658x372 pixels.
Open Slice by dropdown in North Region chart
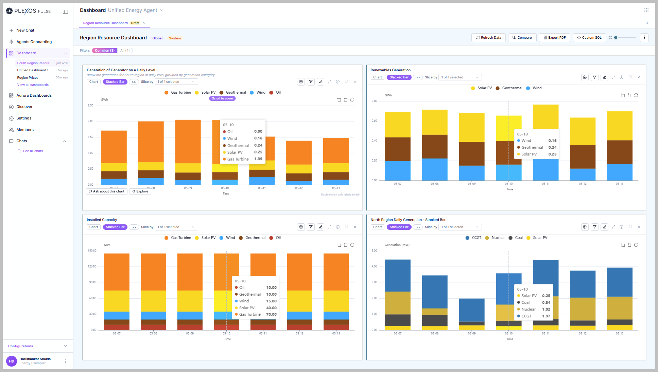pos(460,227)
